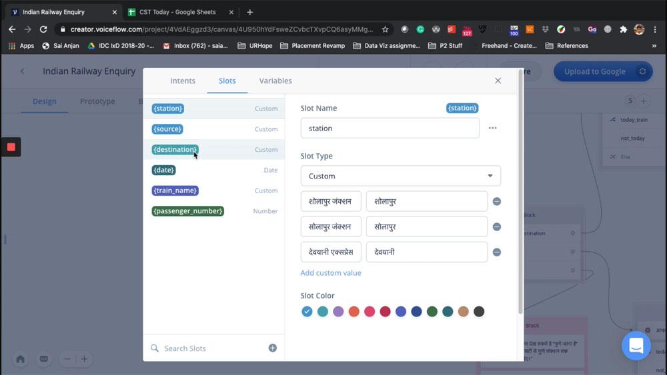Click Add custom value link
The height and width of the screenshot is (375, 667).
point(331,273)
